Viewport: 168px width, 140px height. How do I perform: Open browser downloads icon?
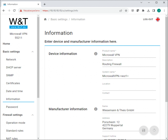[x=148, y=10]
